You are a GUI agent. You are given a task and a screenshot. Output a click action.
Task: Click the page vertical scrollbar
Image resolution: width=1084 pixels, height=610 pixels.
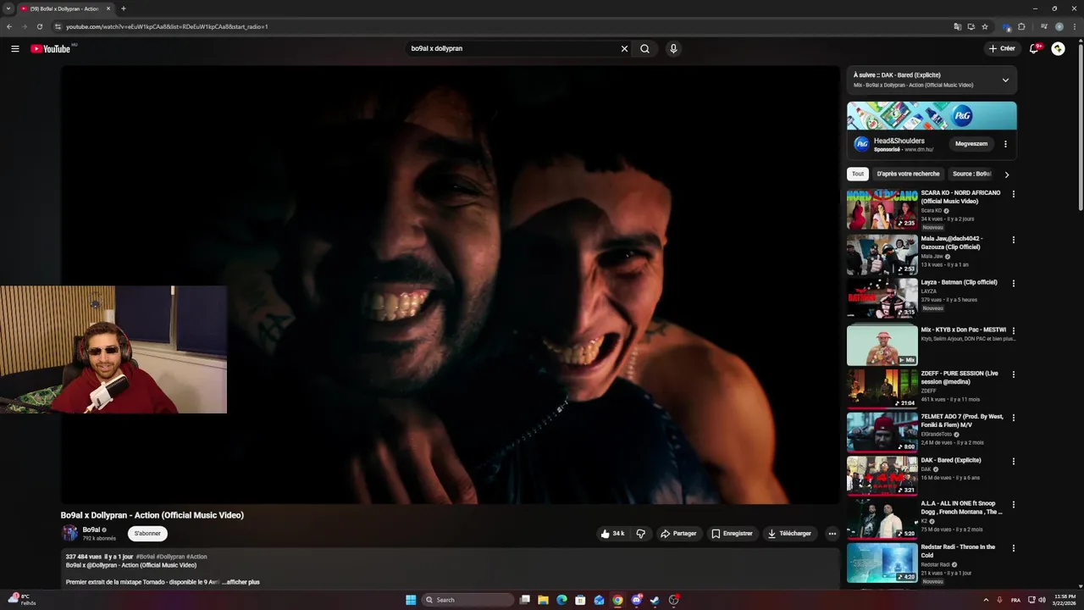pyautogui.click(x=1080, y=127)
